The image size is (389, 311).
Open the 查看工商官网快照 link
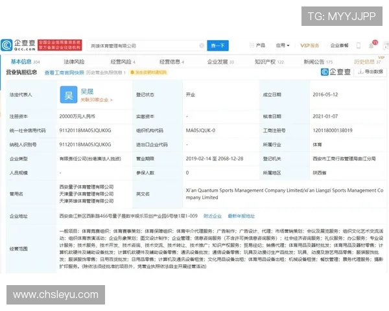coord(64,73)
